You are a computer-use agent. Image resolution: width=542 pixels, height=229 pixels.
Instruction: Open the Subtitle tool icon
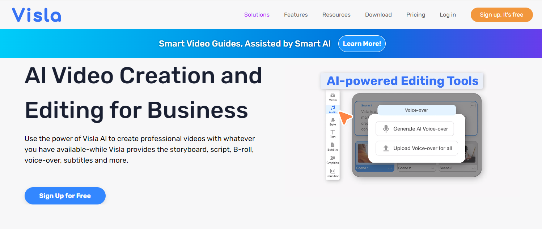[x=333, y=145]
